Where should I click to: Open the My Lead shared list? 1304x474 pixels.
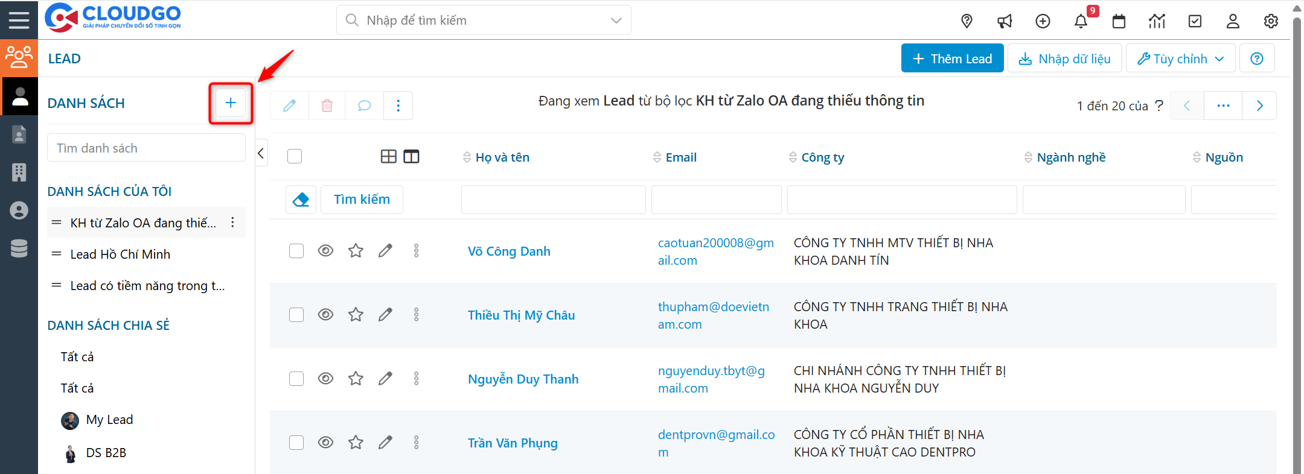109,420
